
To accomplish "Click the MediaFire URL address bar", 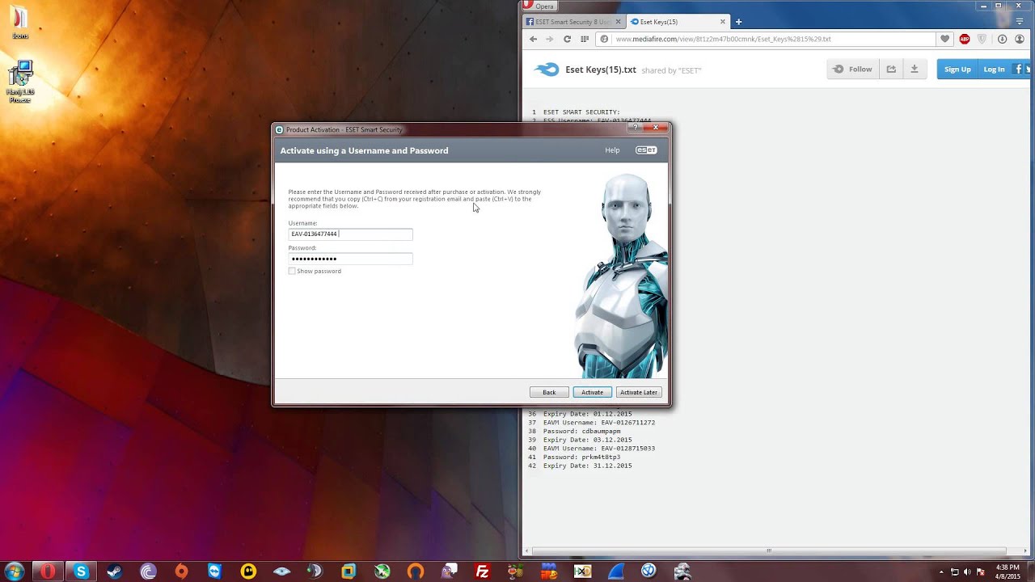I will point(767,39).
